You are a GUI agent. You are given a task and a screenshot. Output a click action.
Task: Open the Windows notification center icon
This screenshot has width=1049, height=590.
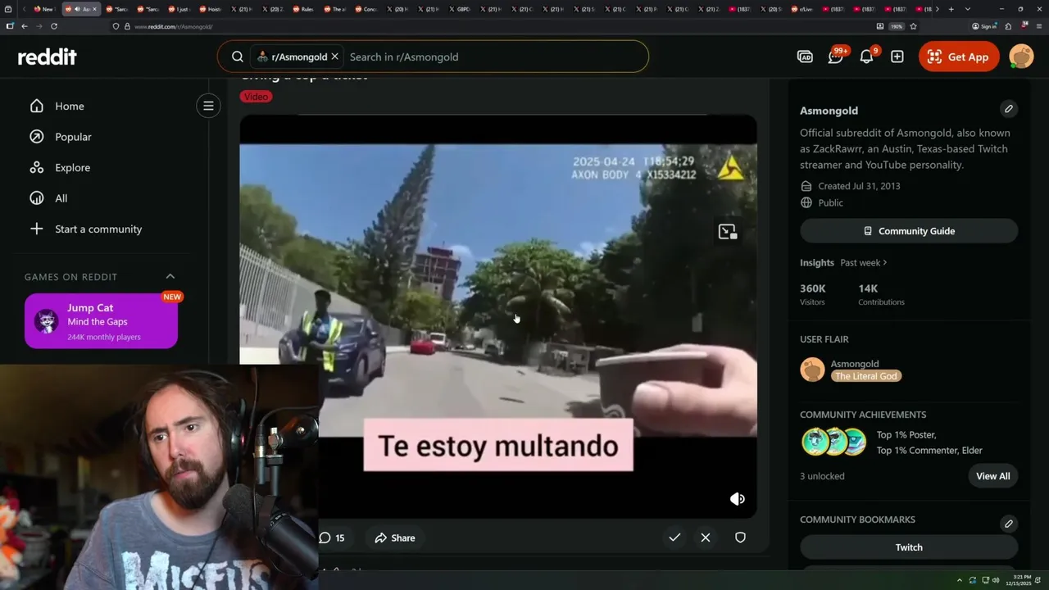(1038, 580)
